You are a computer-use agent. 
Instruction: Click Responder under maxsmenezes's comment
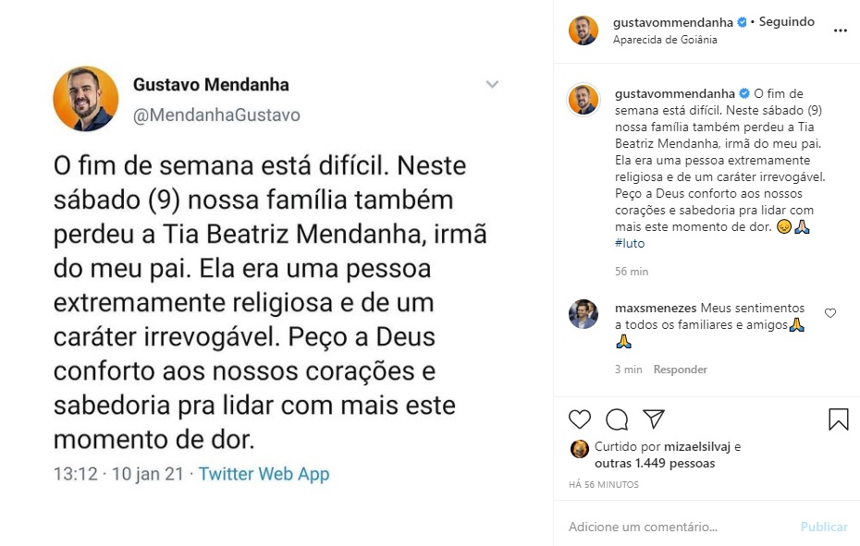pos(682,369)
